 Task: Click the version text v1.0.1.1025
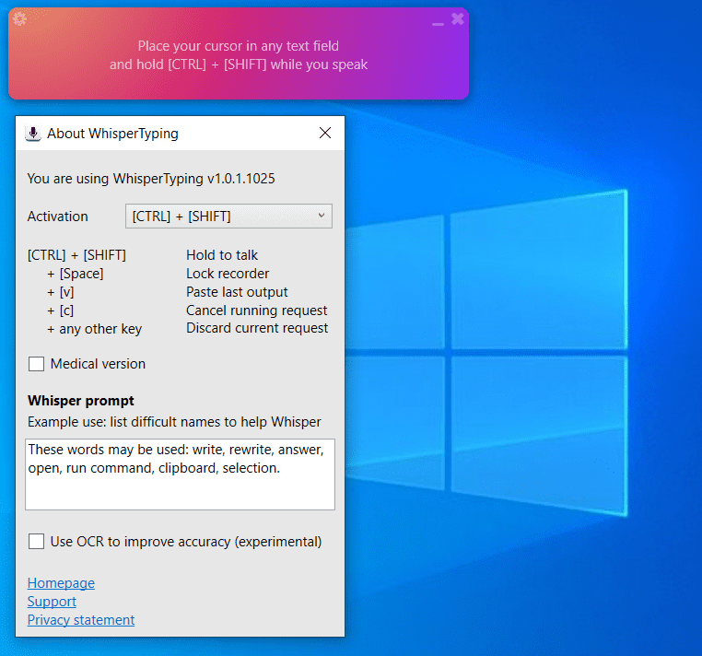pyautogui.click(x=240, y=179)
